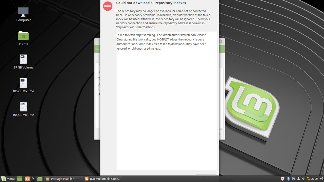
Task: Open removable drives tray icon
Action: click(294, 179)
